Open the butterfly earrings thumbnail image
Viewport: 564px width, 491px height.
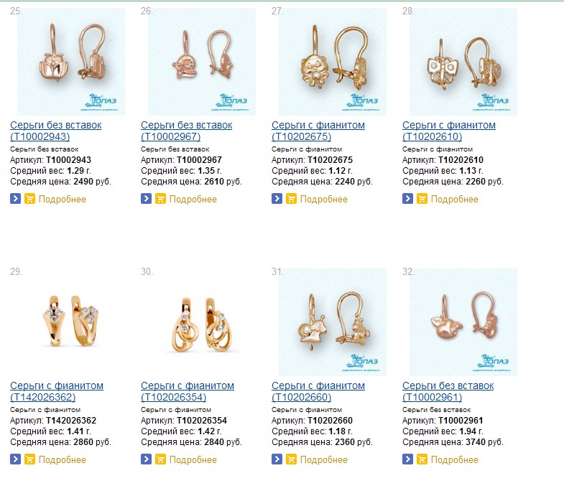click(x=463, y=62)
